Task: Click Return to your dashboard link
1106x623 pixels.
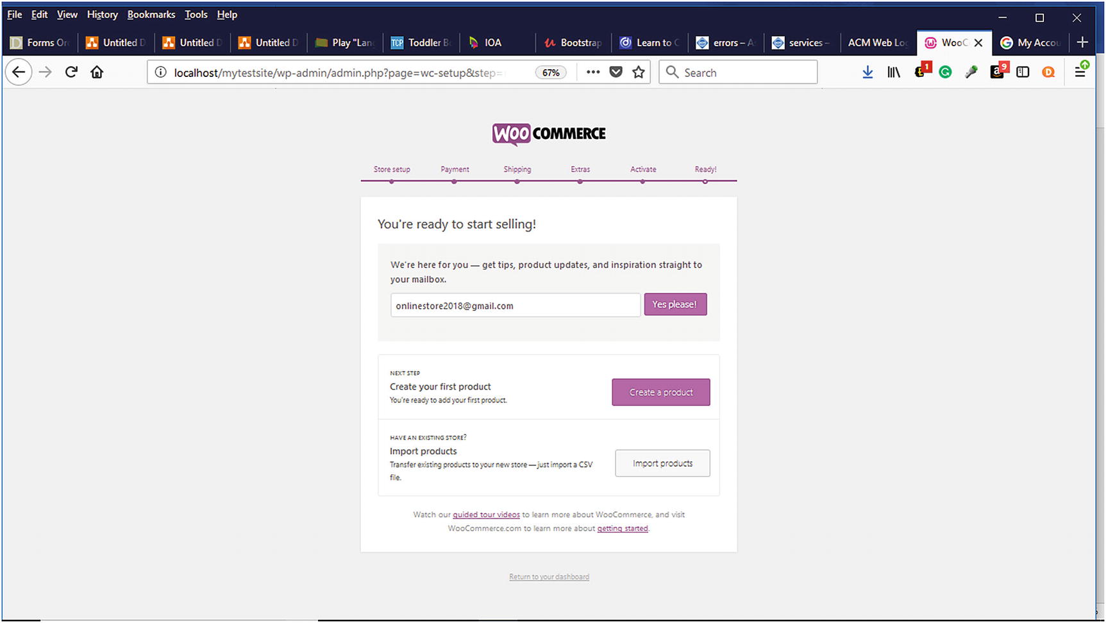Action: coord(549,577)
